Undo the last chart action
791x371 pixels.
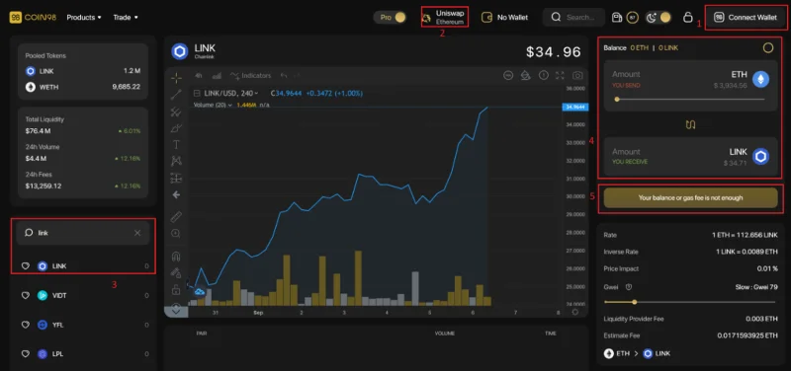point(284,76)
